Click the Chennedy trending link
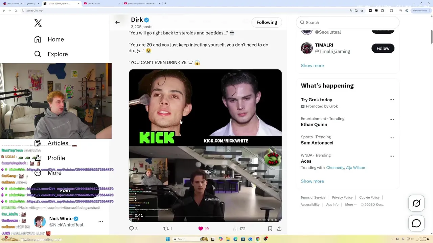Screen dimensions: 433x243 (335, 168)
